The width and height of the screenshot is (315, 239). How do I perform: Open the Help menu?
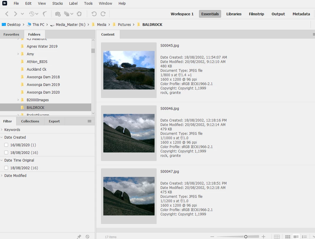[122, 4]
